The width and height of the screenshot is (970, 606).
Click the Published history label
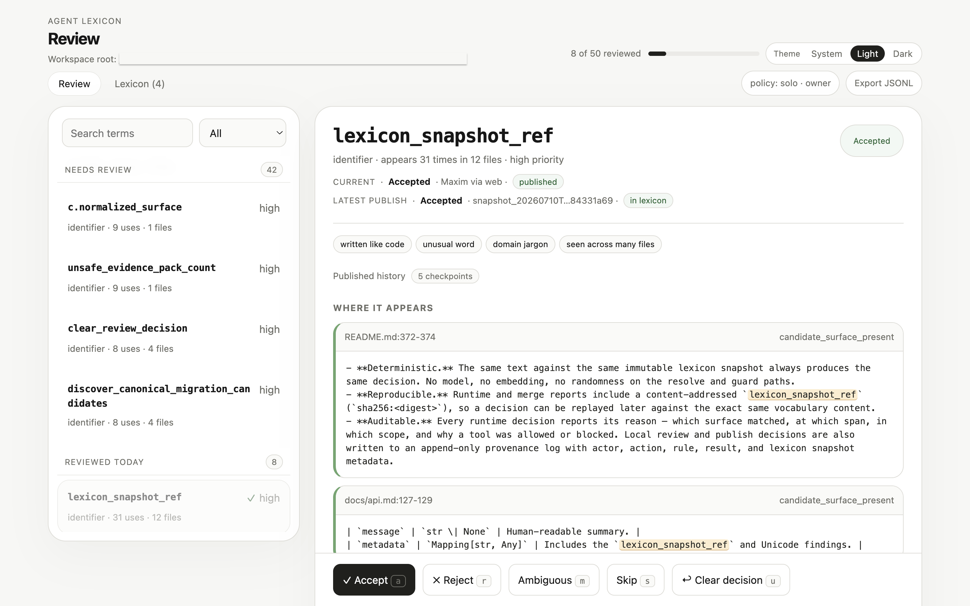pos(369,276)
